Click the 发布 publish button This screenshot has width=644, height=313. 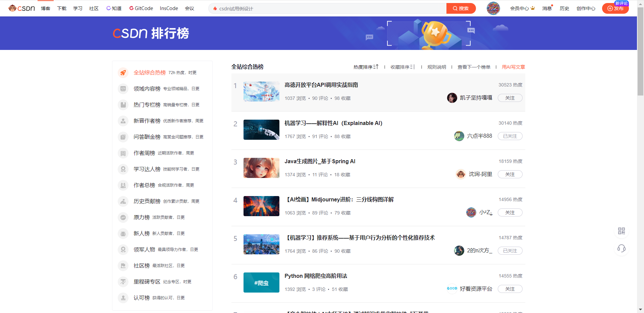[x=615, y=8]
